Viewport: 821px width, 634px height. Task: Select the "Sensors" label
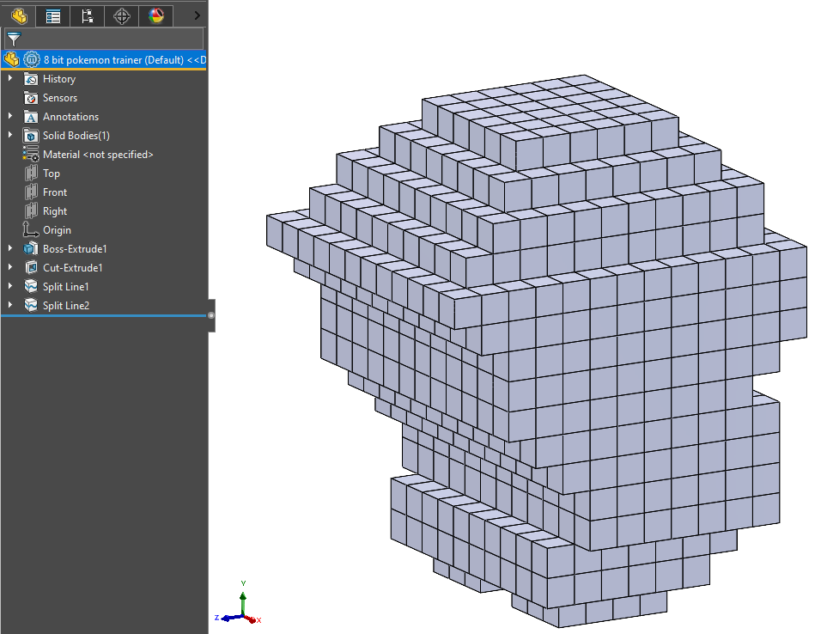click(x=60, y=98)
